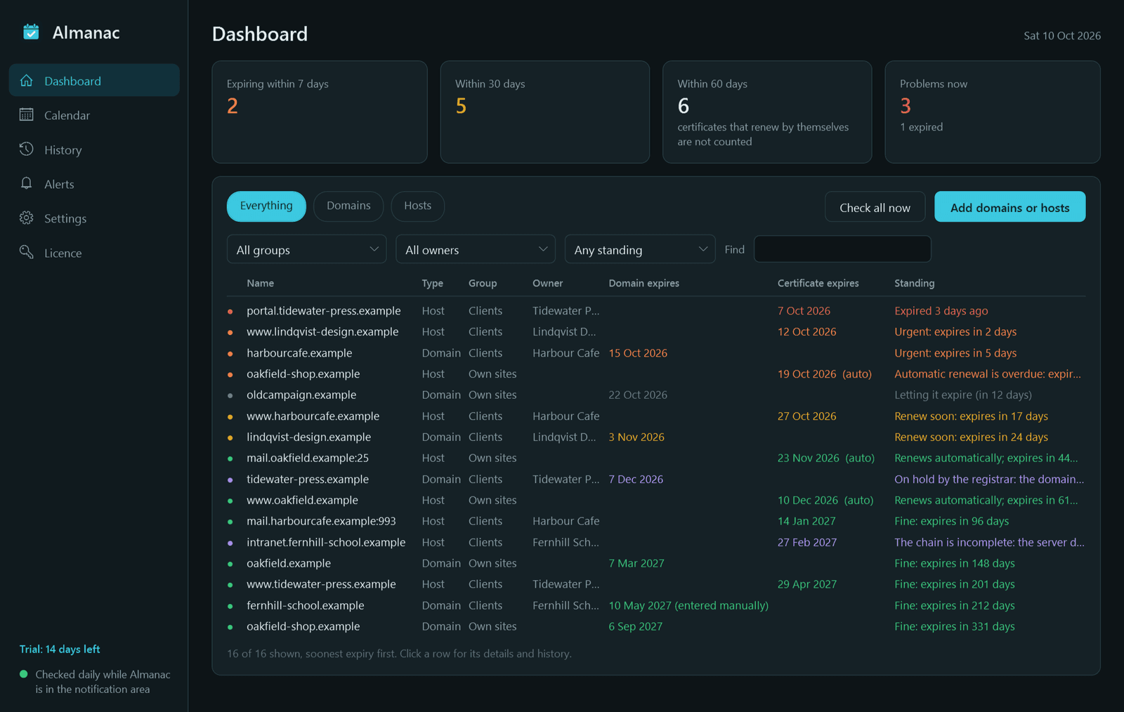Viewport: 1124px width, 712px height.
Task: Click the Standing column header
Action: (x=914, y=283)
